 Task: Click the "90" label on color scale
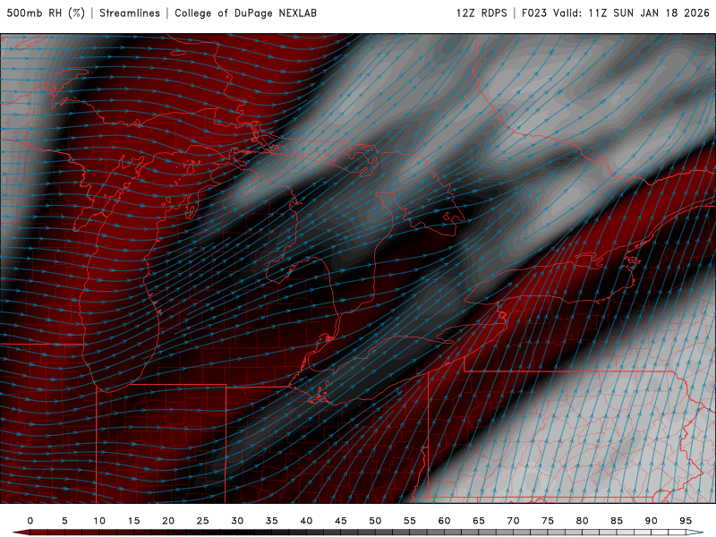651,521
